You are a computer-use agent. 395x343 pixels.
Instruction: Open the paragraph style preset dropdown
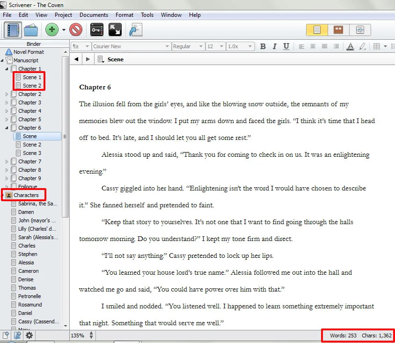(80, 46)
